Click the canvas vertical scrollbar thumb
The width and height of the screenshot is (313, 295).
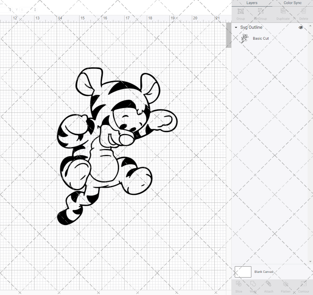click(228, 35)
